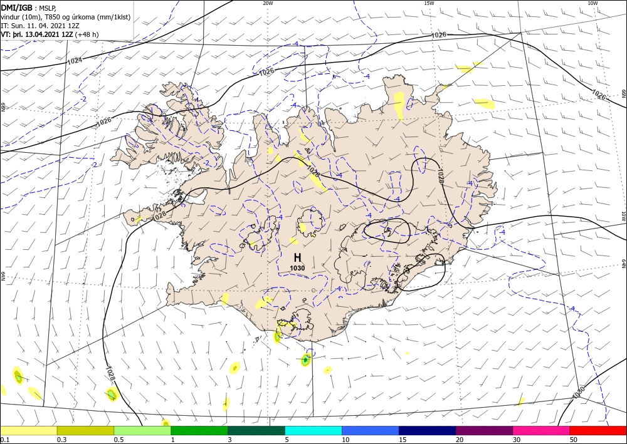The image size is (627, 444).
Task: Click the legend value 5
Action: (x=287, y=440)
